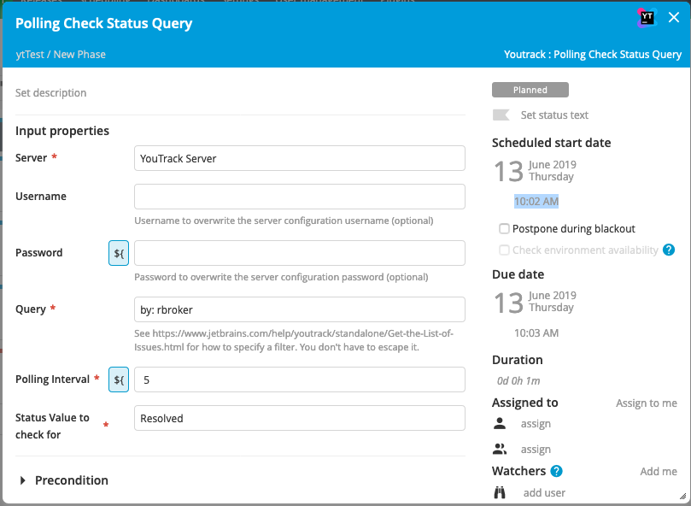
Task: Click Add me watcher link
Action: point(659,471)
